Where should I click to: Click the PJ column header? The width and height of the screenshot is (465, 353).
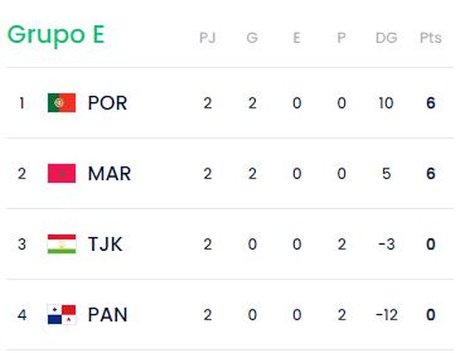[x=207, y=38]
